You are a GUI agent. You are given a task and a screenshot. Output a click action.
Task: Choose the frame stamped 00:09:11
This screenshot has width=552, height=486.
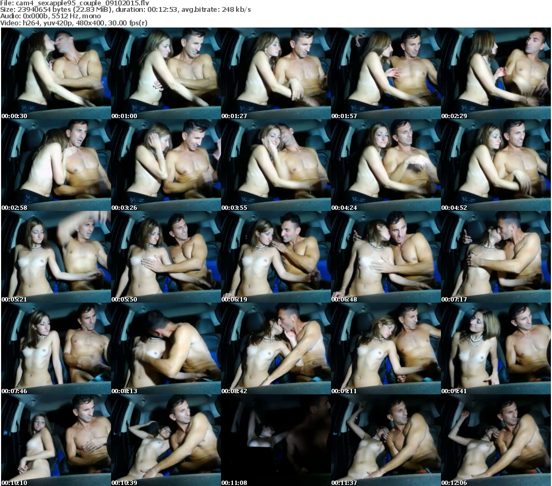(x=386, y=348)
